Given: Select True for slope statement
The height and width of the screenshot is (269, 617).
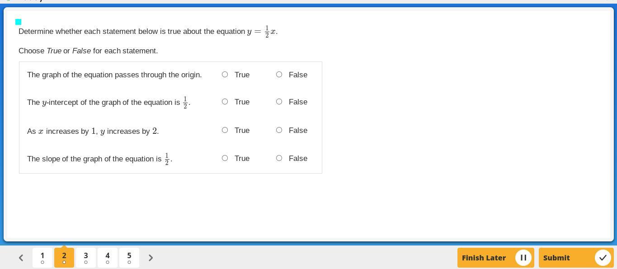Looking at the screenshot, I should (x=225, y=158).
